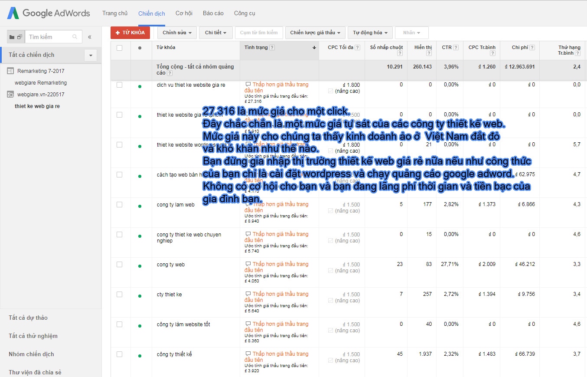Go to the Trang chủ tab

coord(115,13)
